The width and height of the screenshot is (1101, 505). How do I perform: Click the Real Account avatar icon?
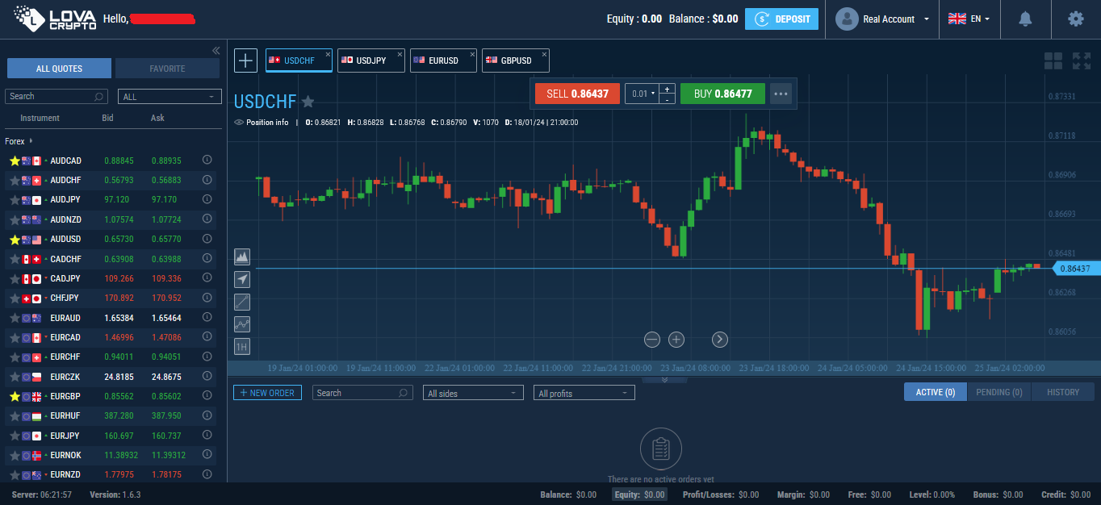tap(847, 19)
